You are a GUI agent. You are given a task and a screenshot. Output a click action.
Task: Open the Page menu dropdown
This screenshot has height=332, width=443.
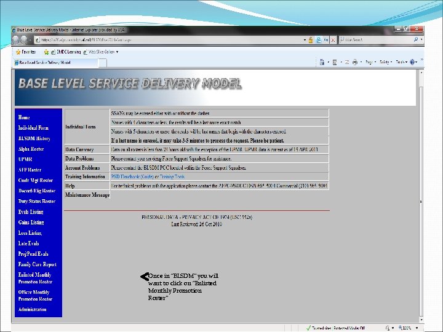pos(370,62)
